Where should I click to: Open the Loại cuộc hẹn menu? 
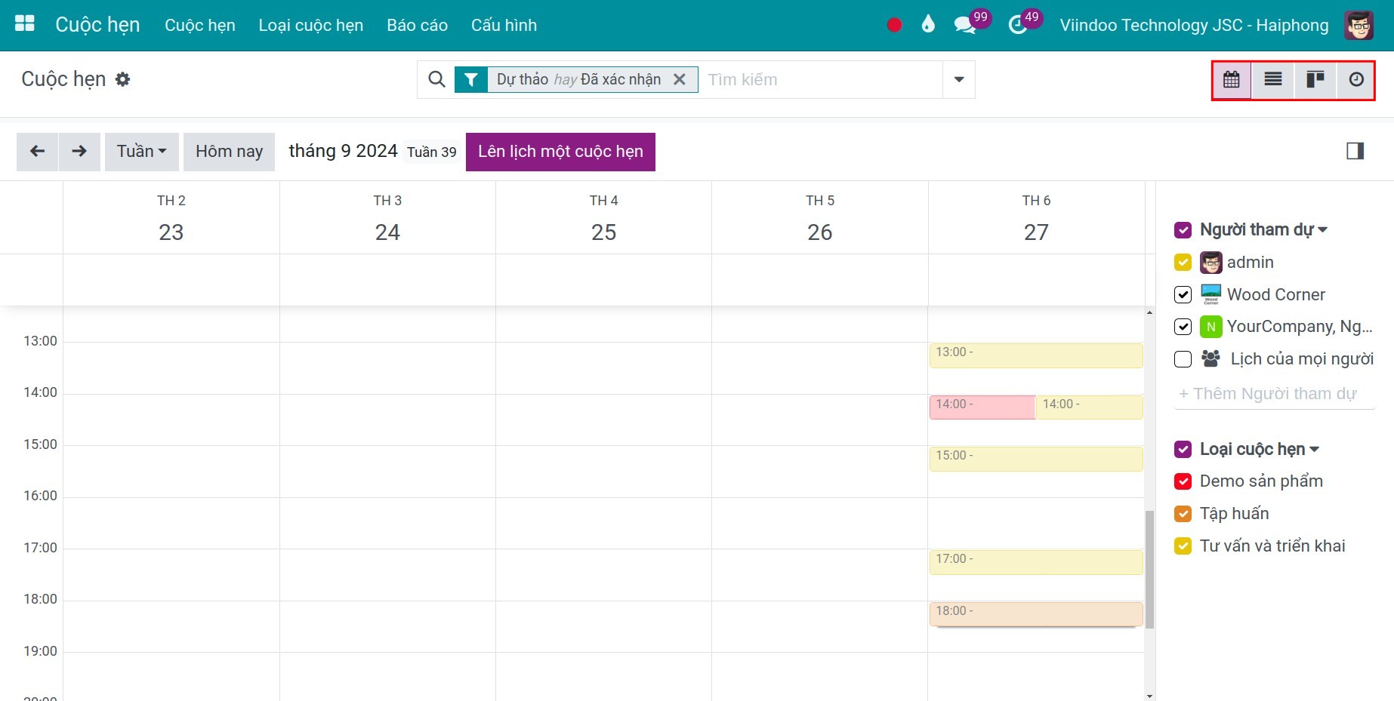pyautogui.click(x=311, y=25)
